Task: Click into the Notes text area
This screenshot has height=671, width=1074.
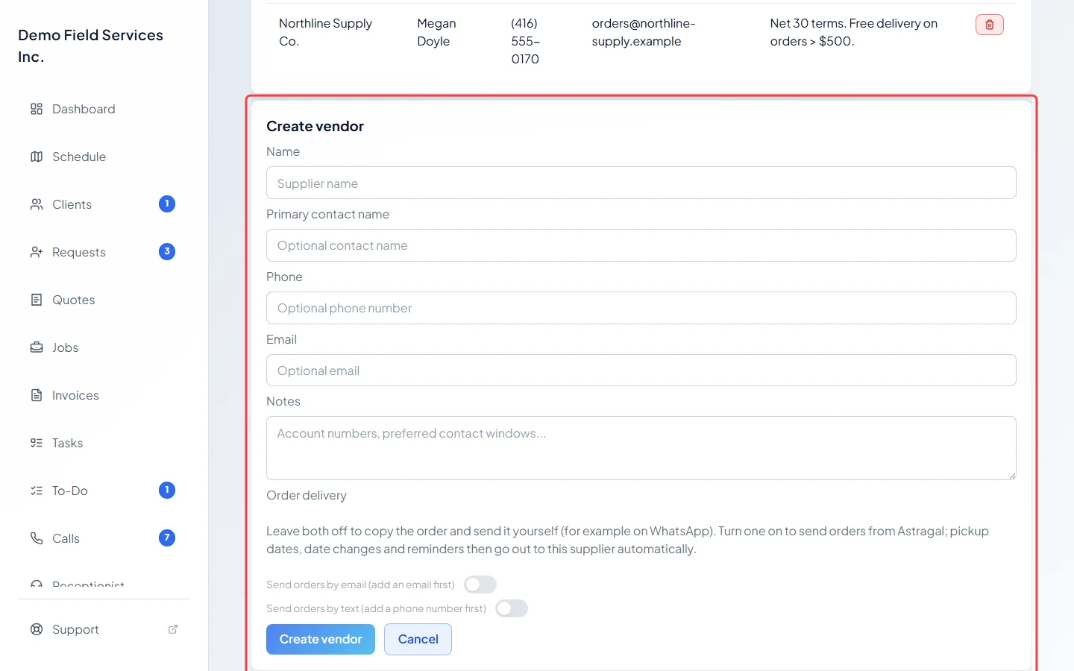Action: point(641,448)
